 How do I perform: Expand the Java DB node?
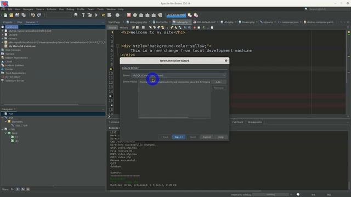(2, 34)
